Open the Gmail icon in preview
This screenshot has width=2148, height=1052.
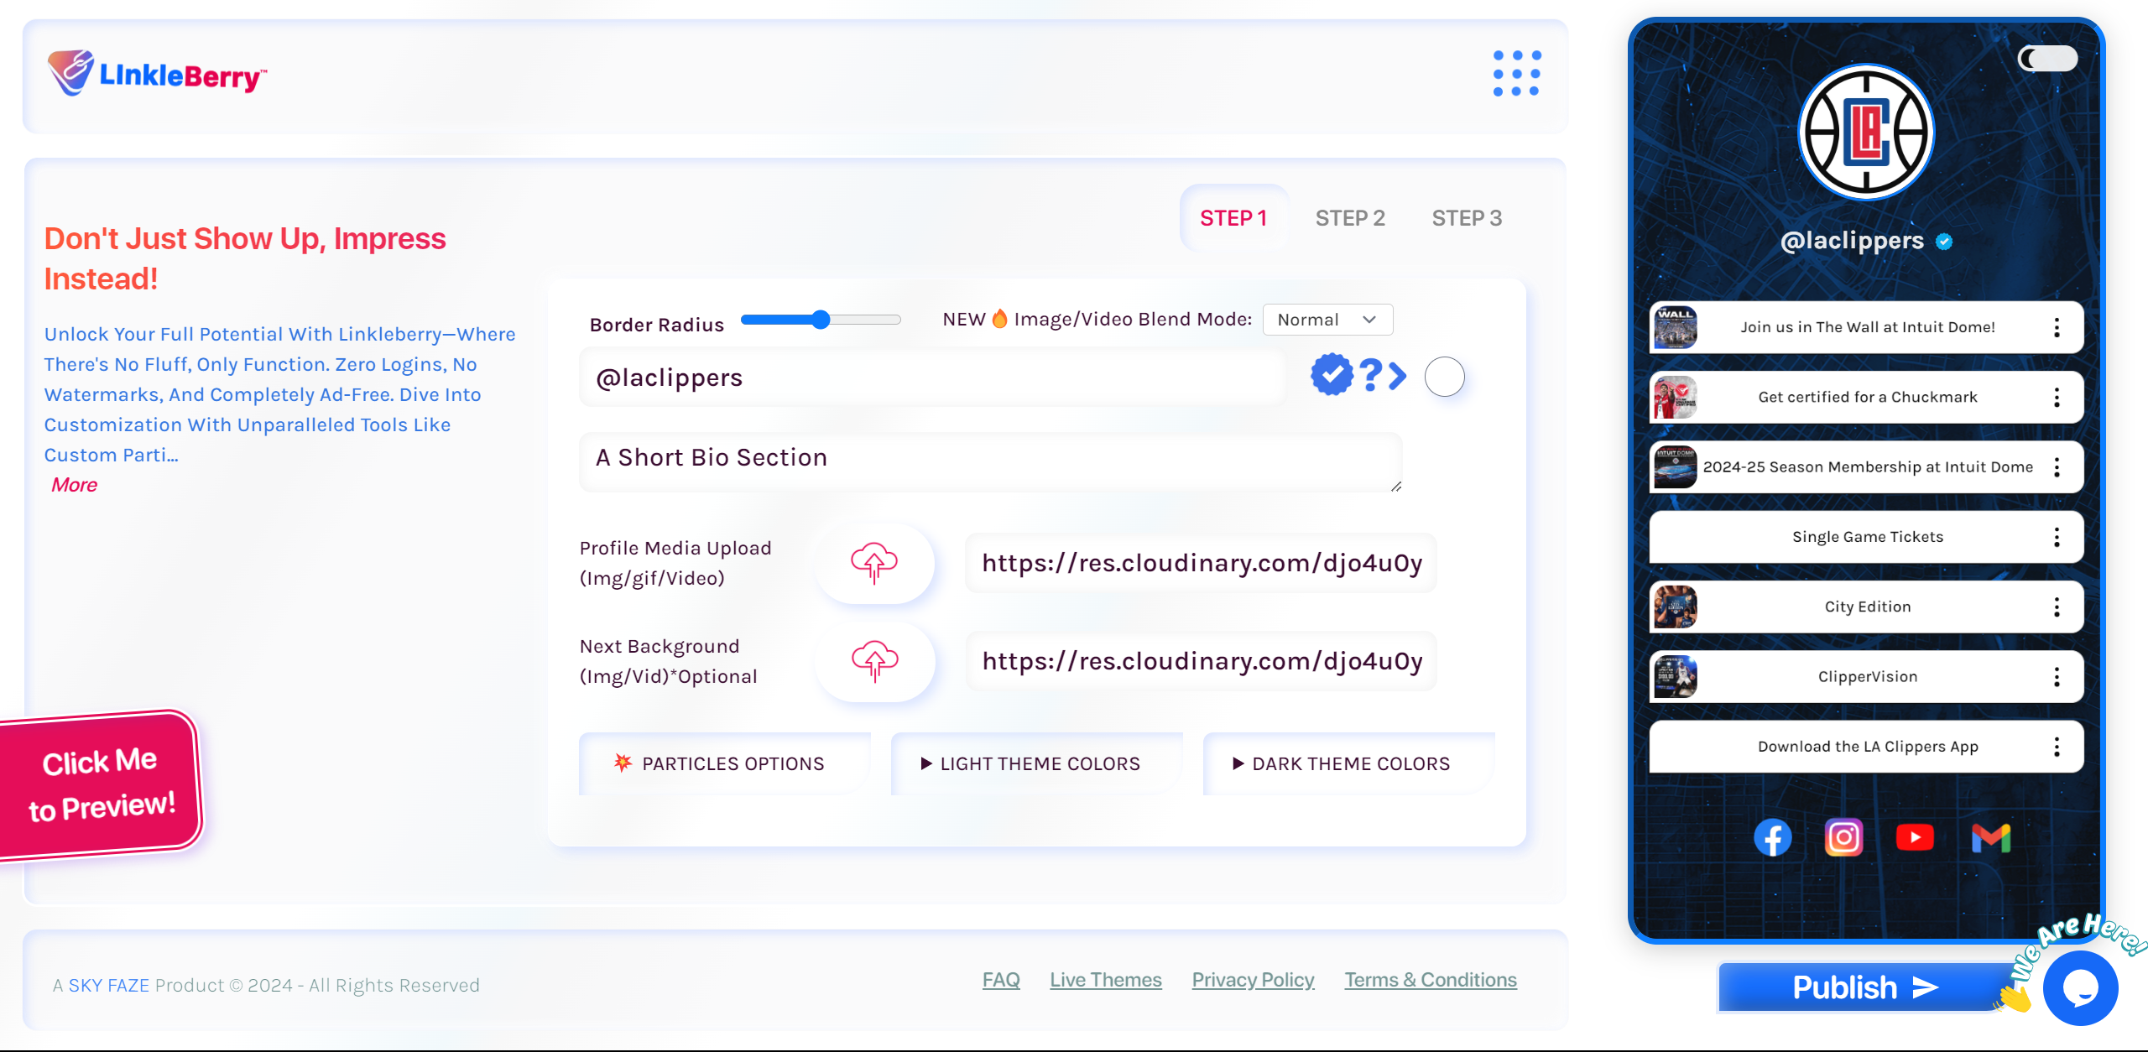1991,837
